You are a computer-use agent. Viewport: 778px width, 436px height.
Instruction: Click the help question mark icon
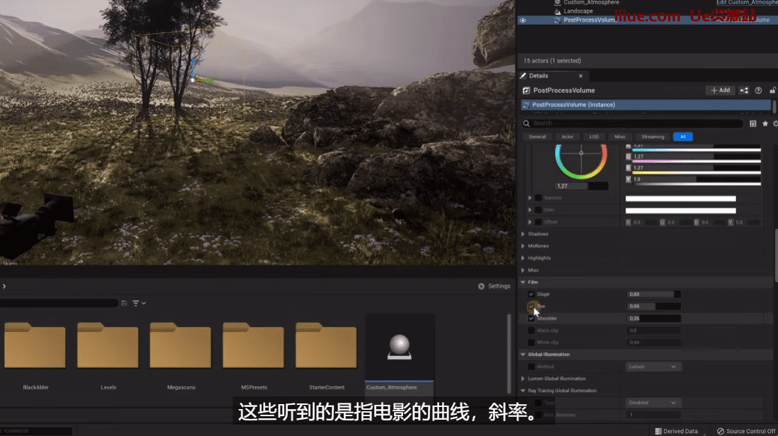pyautogui.click(x=758, y=91)
